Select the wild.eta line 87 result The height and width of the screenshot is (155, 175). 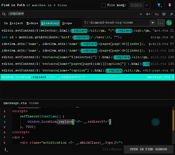point(87,44)
